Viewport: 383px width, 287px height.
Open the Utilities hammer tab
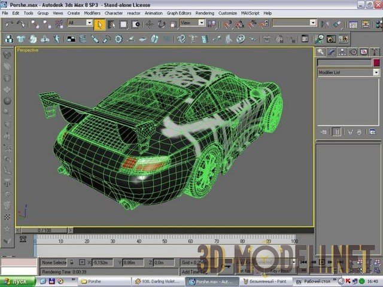point(375,52)
